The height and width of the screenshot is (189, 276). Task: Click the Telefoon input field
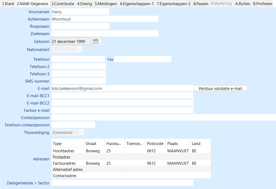[78, 59]
